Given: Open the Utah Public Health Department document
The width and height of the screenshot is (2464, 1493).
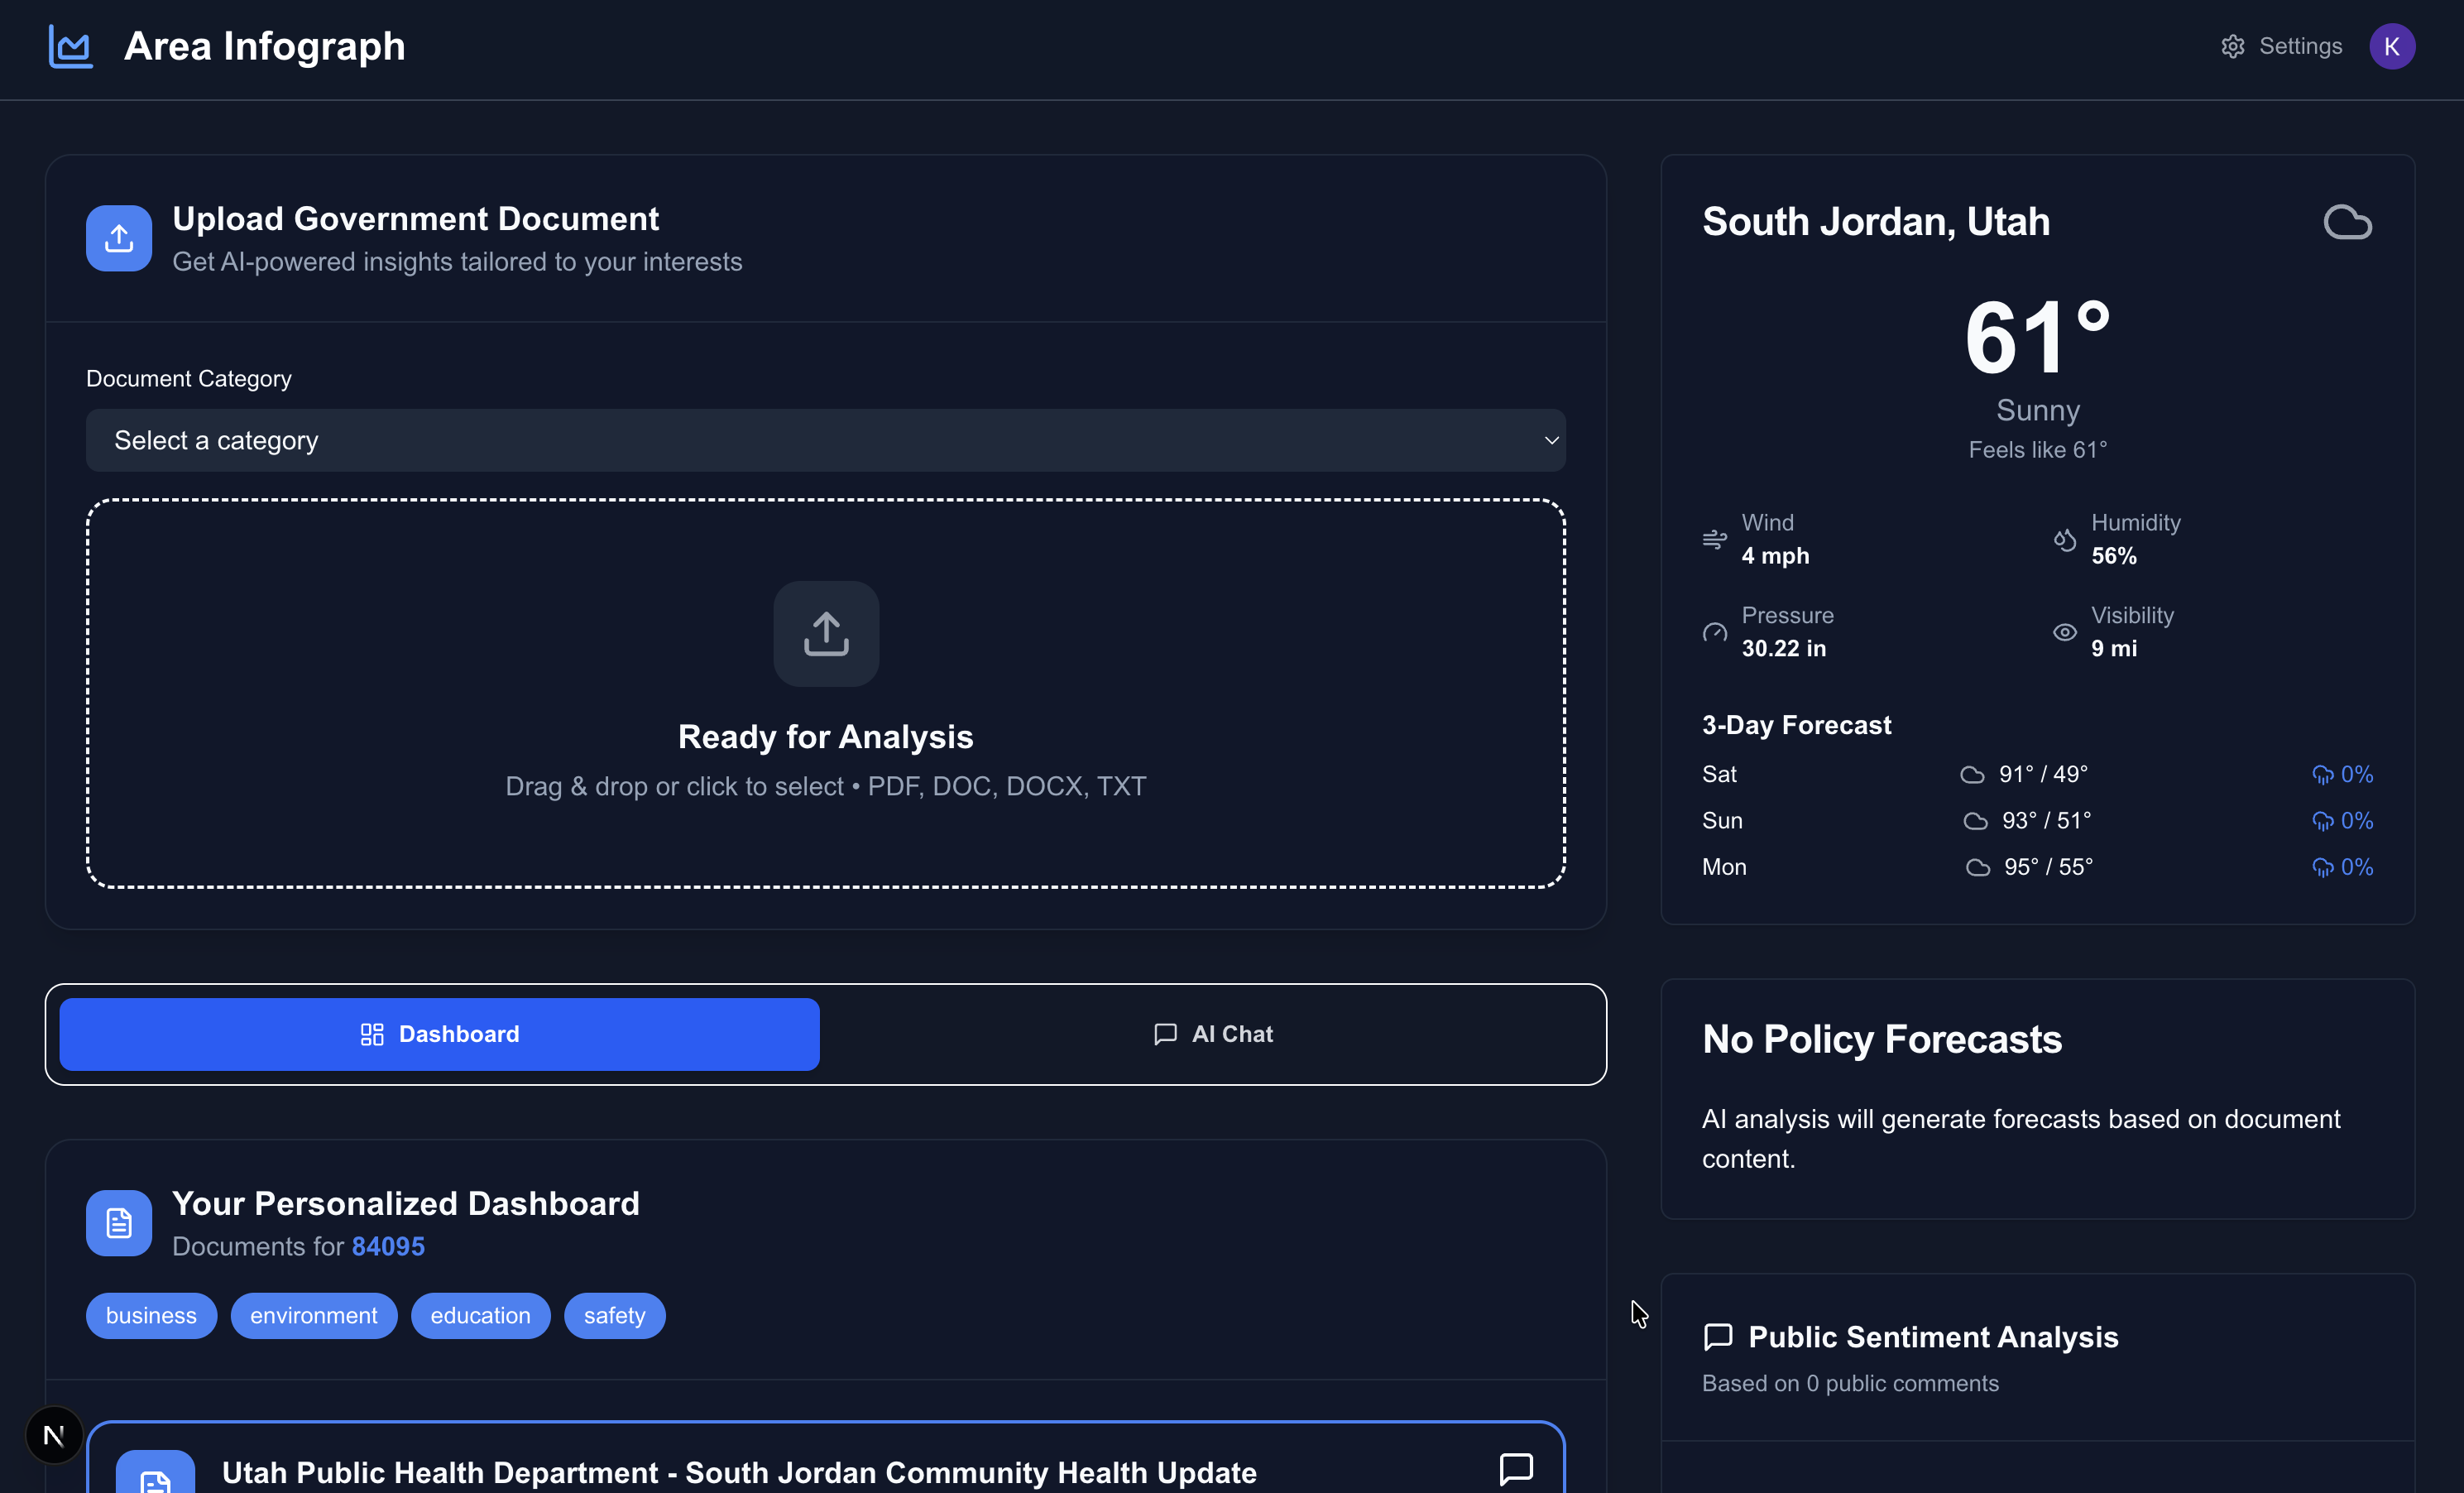Looking at the screenshot, I should click(738, 1472).
